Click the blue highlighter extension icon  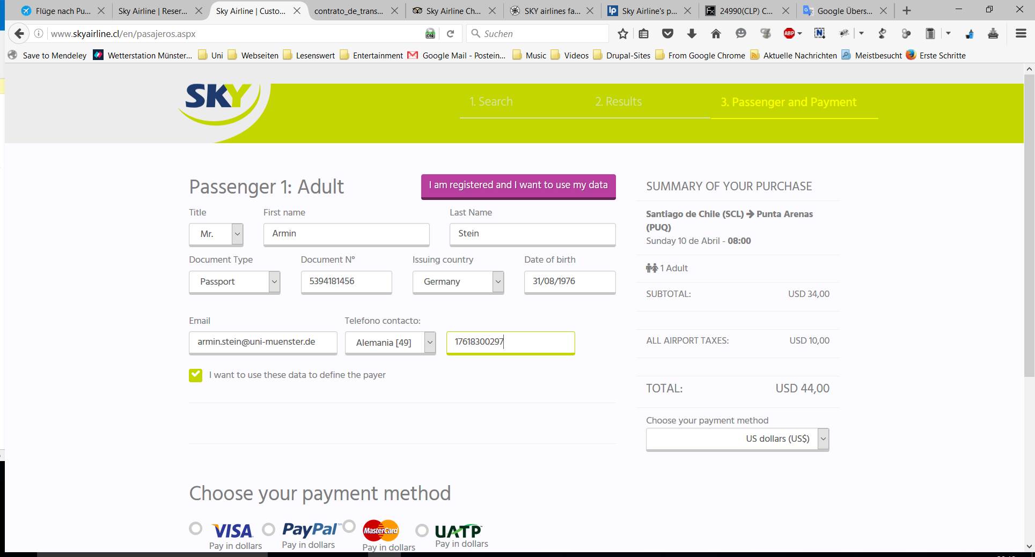click(x=970, y=34)
